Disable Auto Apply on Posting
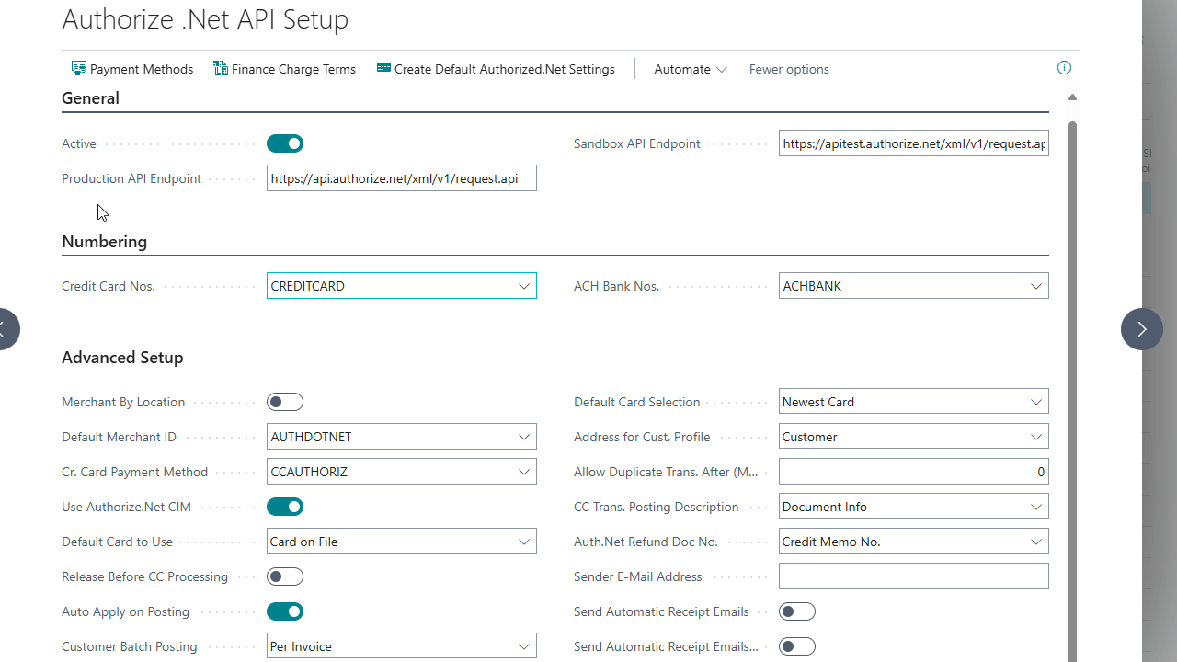Screen dimensions: 1177x662 pyautogui.click(x=284, y=611)
